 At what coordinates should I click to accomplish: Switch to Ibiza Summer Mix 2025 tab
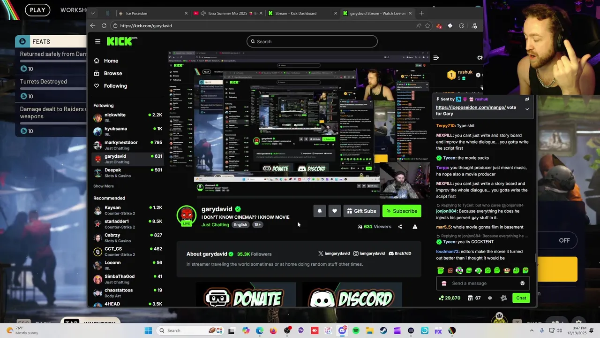point(228,13)
